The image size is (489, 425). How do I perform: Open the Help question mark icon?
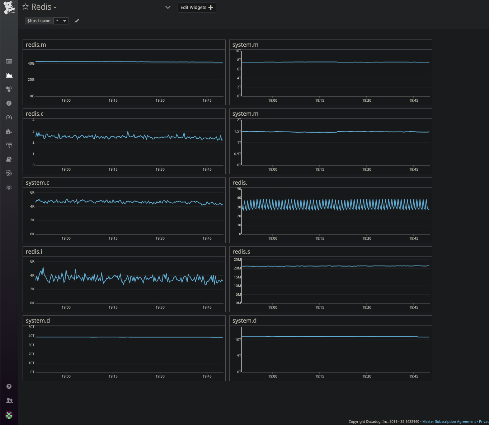tap(9, 386)
